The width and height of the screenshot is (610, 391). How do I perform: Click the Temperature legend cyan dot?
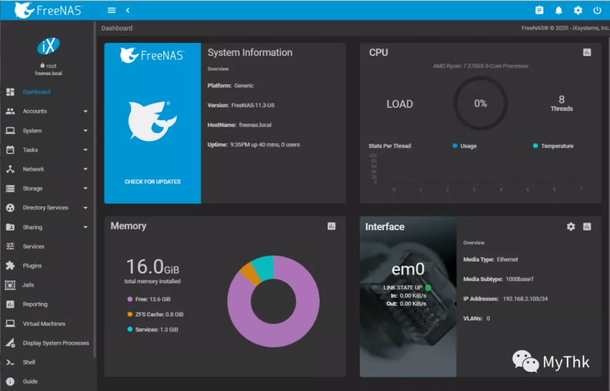pyautogui.click(x=536, y=146)
